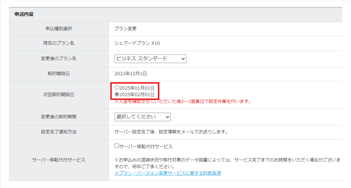Click the 申込種別選択 row label
Screen dimensions: 351x188
click(59, 29)
